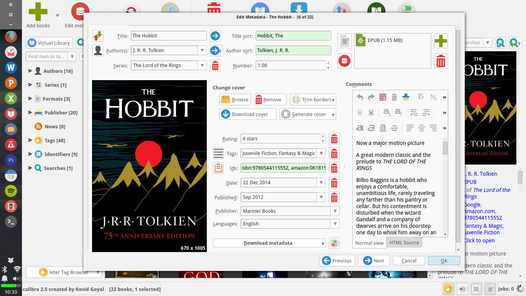
Task: Open the Languages dropdown list
Action: tap(335, 224)
